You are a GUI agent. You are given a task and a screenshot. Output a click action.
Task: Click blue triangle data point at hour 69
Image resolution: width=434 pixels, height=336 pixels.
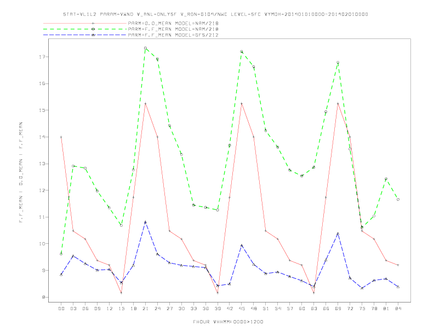tap(338, 233)
